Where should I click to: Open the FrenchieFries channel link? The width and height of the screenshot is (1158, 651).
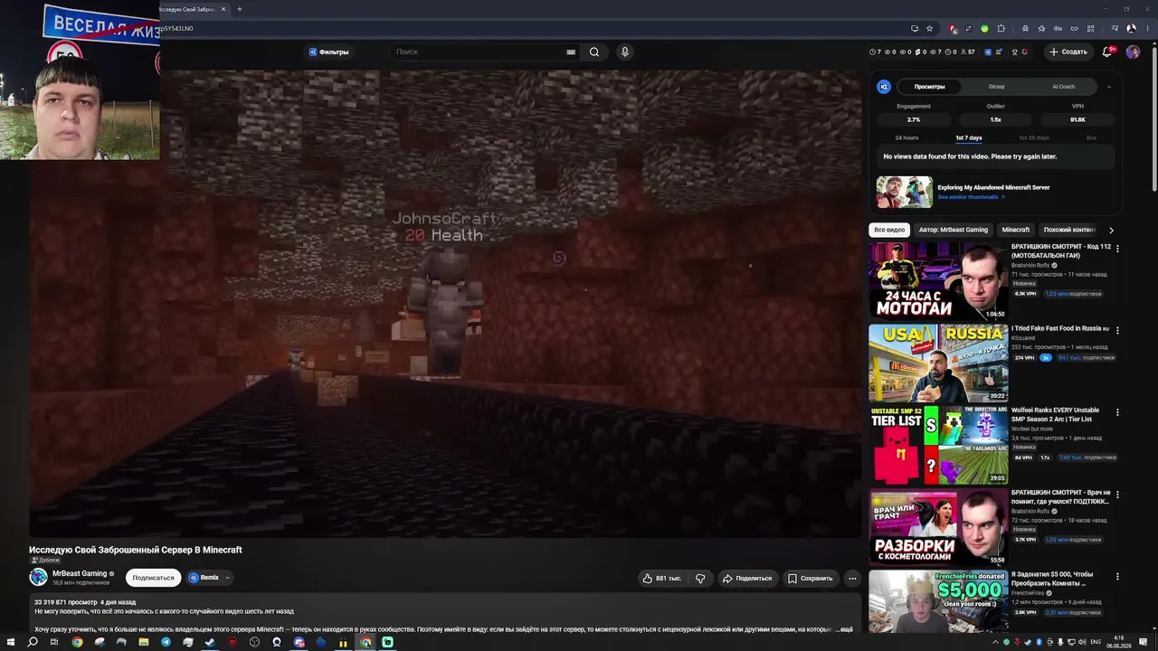click(x=1029, y=593)
